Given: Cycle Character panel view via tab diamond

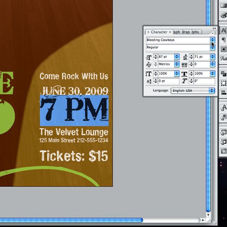Looking at the screenshot, I should tap(148, 32).
